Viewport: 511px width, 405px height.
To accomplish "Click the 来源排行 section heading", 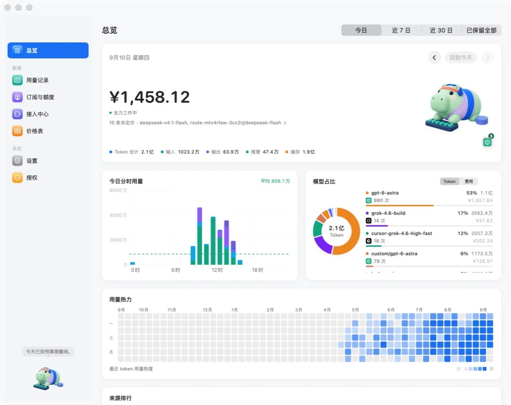I will 120,398.
